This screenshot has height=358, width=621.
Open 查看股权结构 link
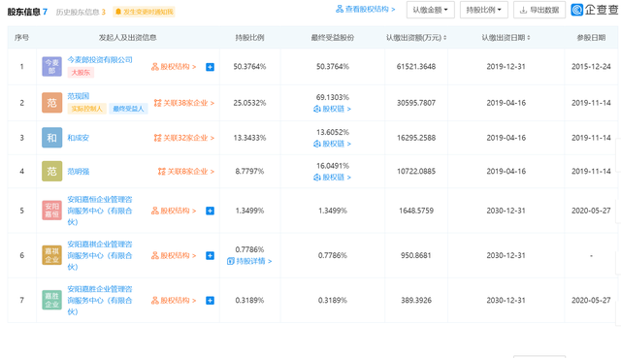pyautogui.click(x=365, y=9)
